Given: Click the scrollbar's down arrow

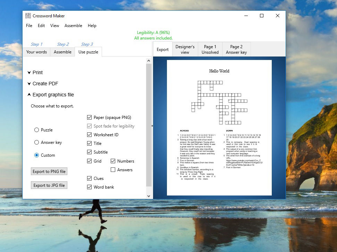Looking at the screenshot, I should pos(149,196).
